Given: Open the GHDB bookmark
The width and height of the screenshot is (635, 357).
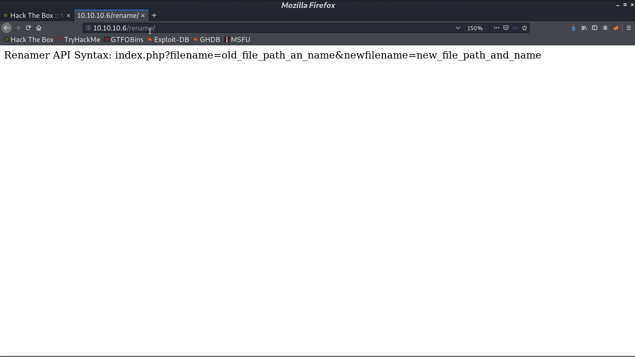Looking at the screenshot, I should (207, 40).
